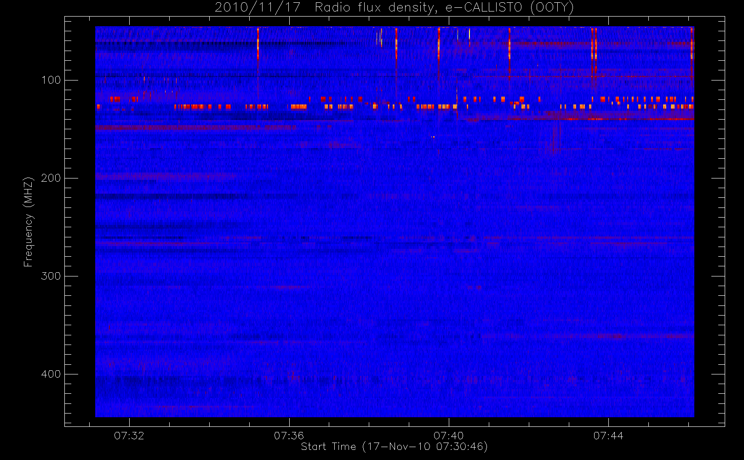Image resolution: width=744 pixels, height=460 pixels.
Task: Click the 400 frequency tick label
Action: click(x=51, y=374)
